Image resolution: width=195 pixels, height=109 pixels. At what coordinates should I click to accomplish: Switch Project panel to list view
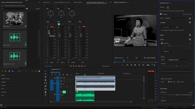(x=6, y=71)
